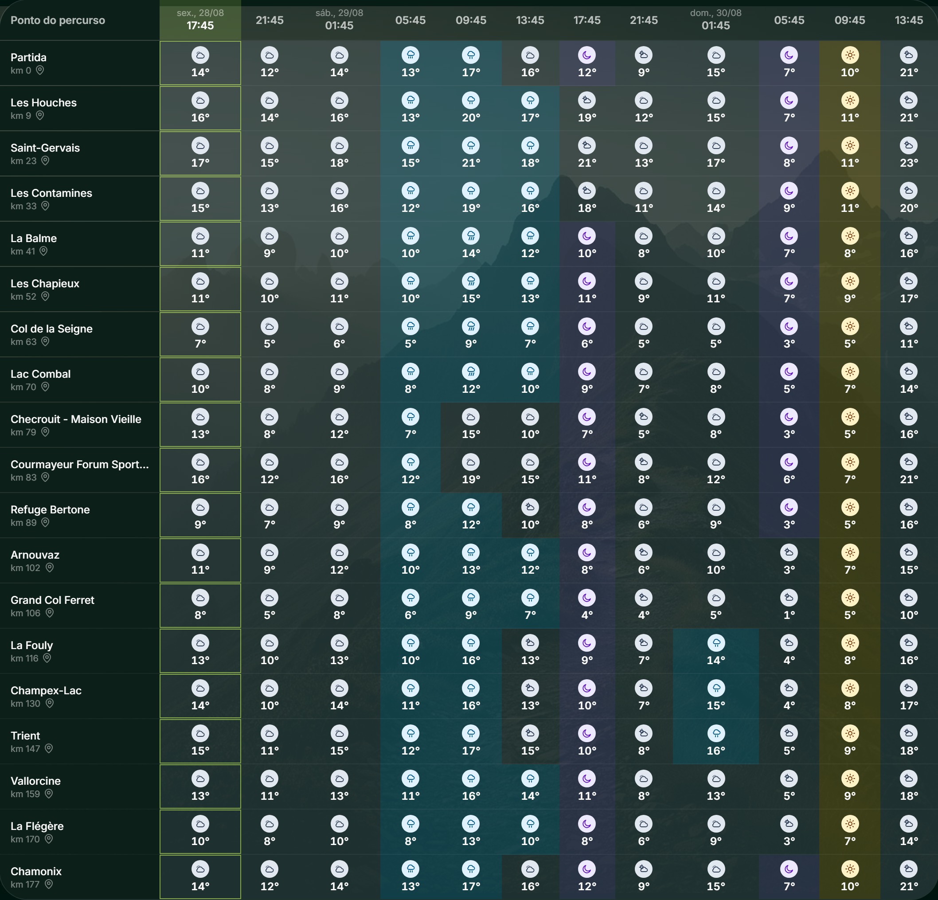This screenshot has height=900, width=938.
Task: Click the 'km 102' label under Arnouvaz
Action: [25, 568]
